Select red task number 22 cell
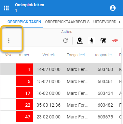The width and height of the screenshot is (123, 124). coord(25,104)
